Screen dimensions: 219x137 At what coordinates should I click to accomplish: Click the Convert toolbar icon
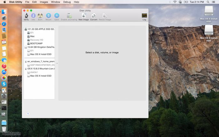[94, 17]
